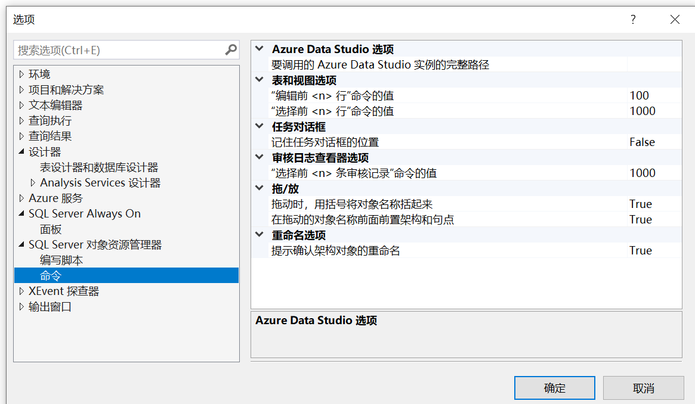
Task: Select the 查询结果 tree item
Action: [50, 136]
